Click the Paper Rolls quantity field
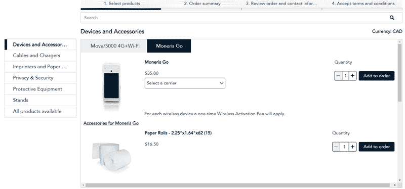 click(344, 147)
